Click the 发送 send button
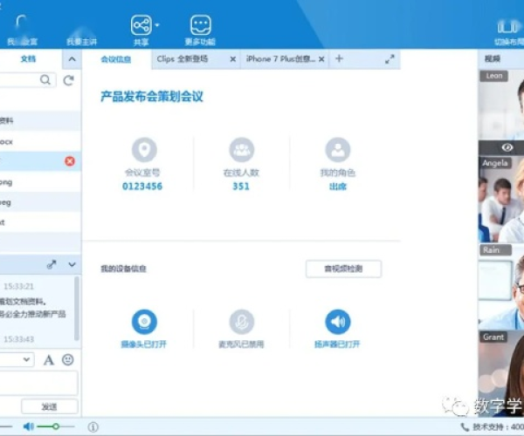The height and width of the screenshot is (436, 524). (50, 406)
